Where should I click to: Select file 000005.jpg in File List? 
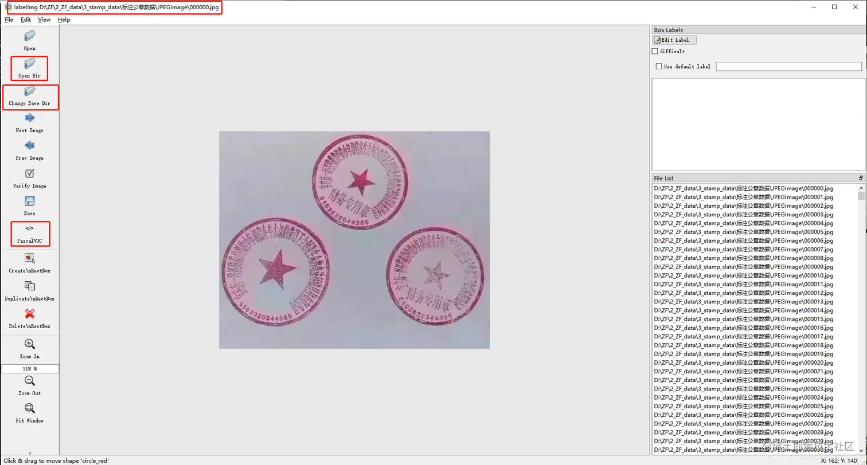(744, 232)
